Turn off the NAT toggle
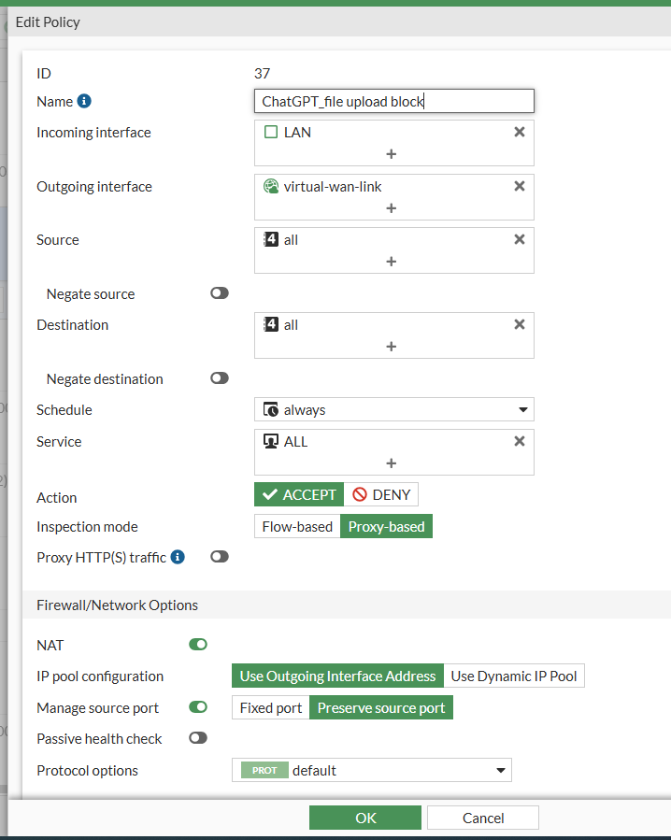The width and height of the screenshot is (671, 840). point(198,644)
